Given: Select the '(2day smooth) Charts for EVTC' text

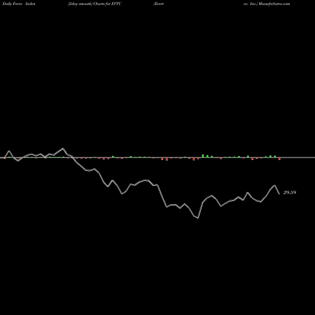Looking at the screenshot, I should point(94,4).
